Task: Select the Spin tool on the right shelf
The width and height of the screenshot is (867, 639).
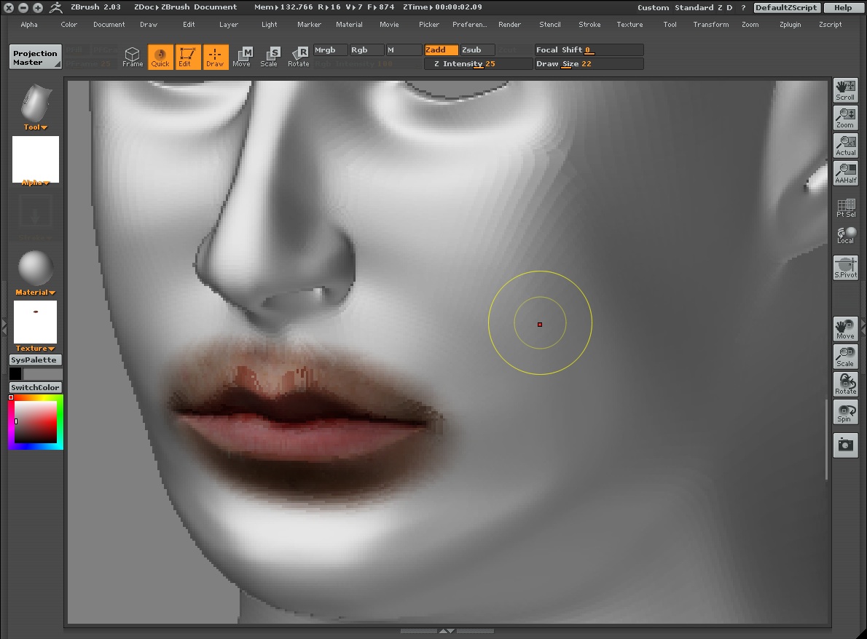Action: pyautogui.click(x=845, y=412)
